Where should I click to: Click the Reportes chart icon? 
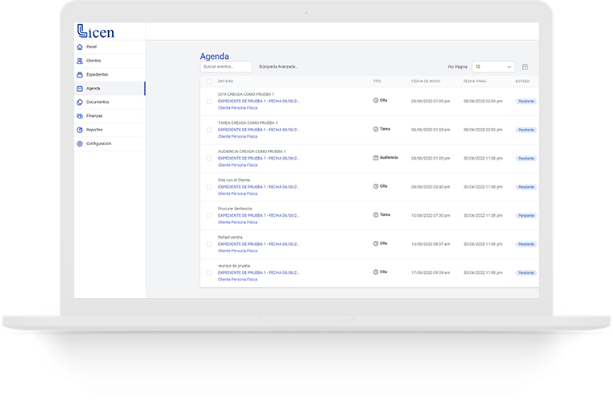[x=79, y=130]
